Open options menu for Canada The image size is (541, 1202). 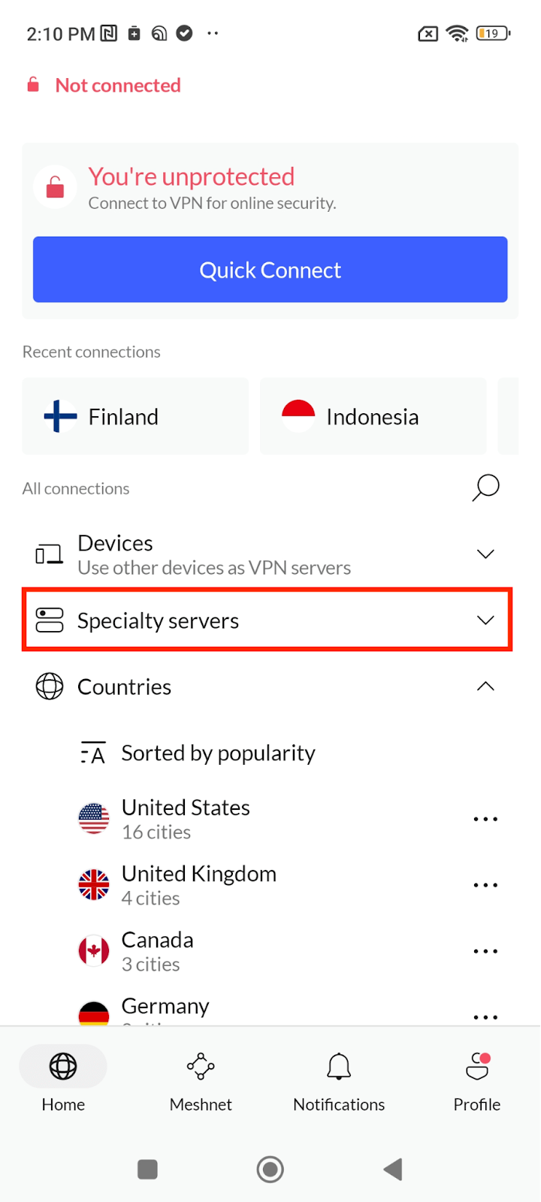click(x=485, y=950)
